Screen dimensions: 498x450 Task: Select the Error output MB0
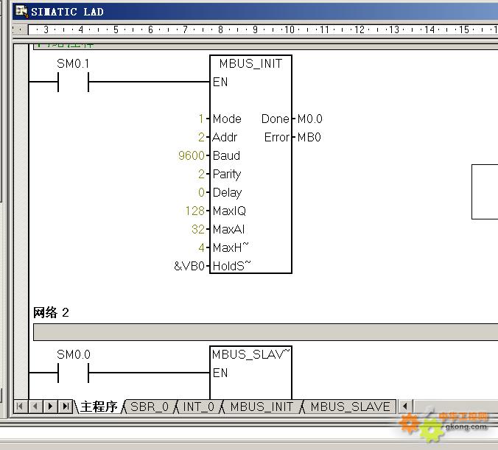click(x=309, y=137)
